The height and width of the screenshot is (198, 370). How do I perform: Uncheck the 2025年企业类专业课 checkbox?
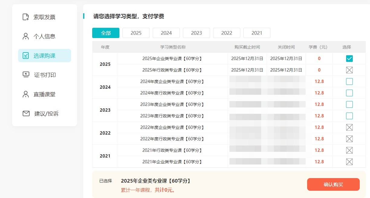point(349,59)
